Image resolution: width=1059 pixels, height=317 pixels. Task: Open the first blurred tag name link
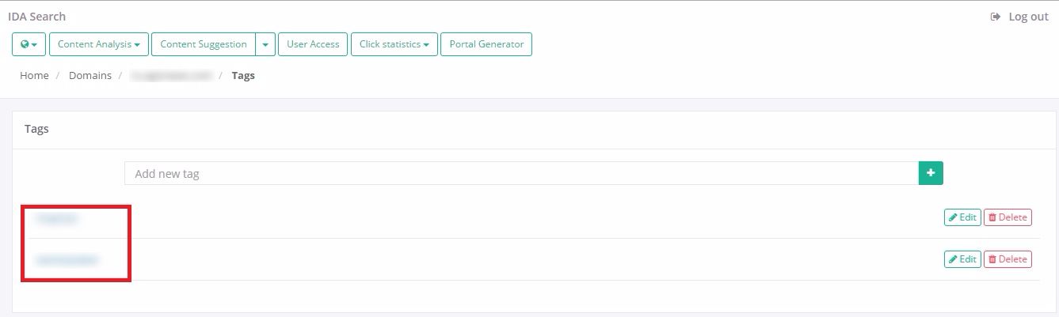pyautogui.click(x=57, y=218)
